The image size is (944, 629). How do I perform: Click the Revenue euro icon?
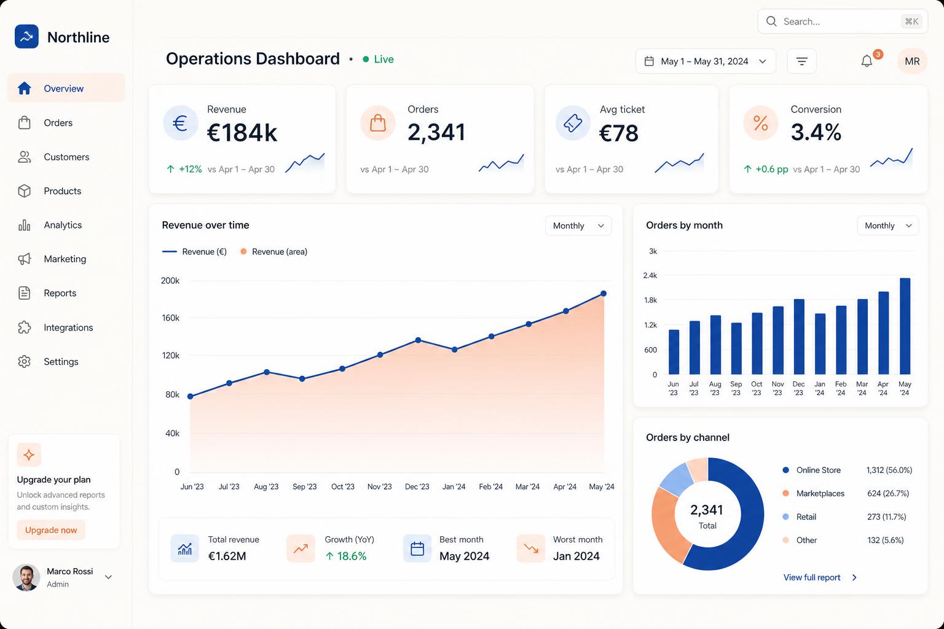[180, 123]
